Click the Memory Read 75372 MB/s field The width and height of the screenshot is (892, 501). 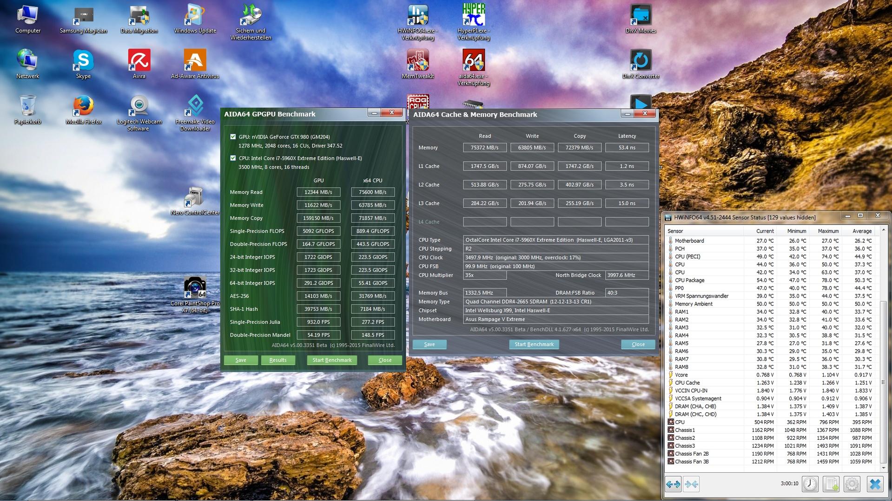click(x=485, y=148)
